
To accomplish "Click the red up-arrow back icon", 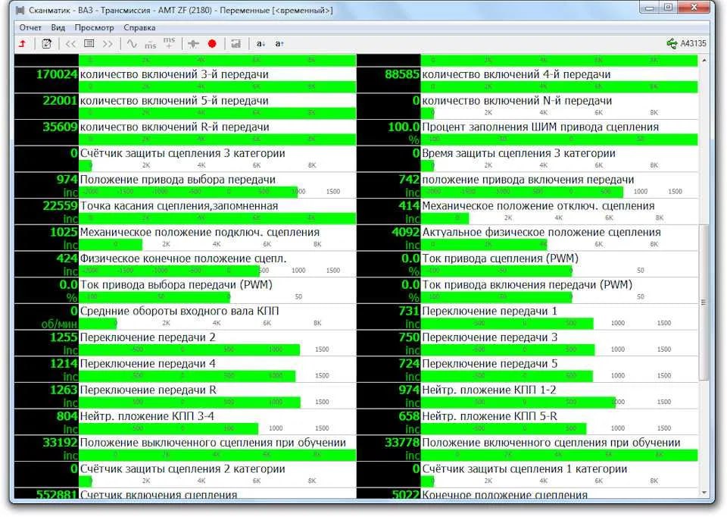I will point(23,44).
